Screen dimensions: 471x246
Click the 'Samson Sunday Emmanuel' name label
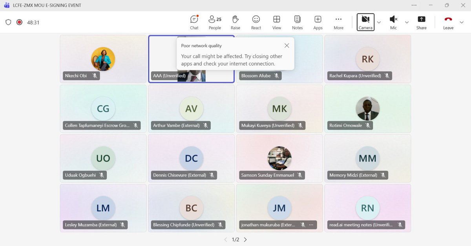[x=268, y=175]
